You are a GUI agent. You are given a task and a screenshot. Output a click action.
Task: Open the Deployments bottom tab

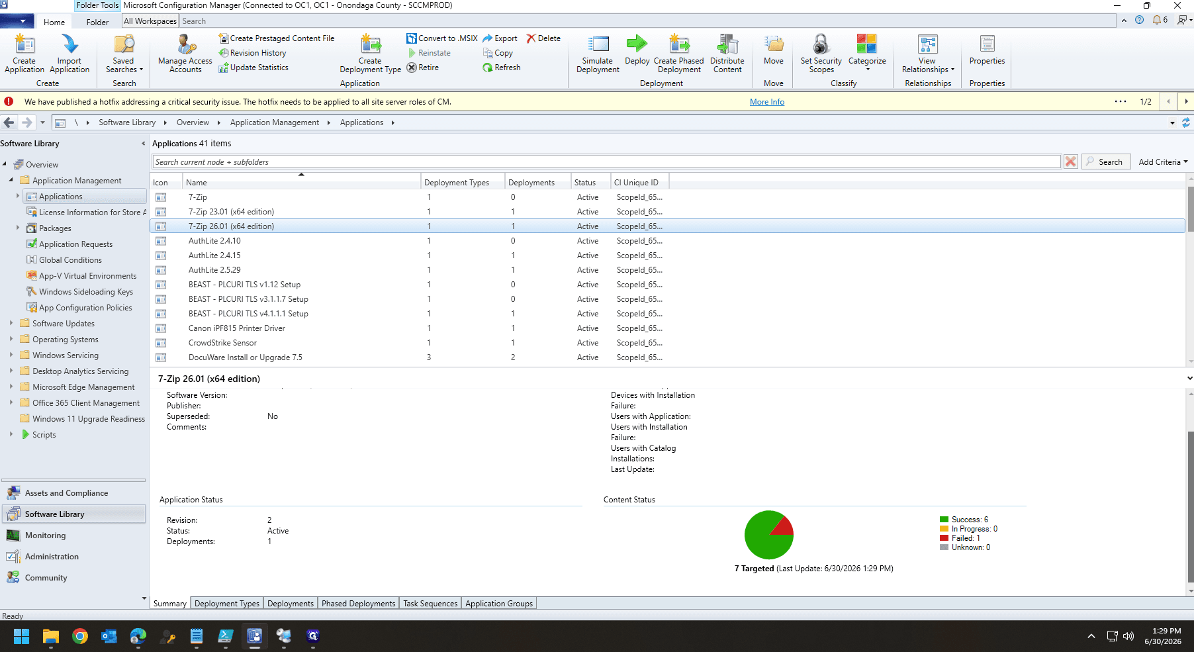[x=291, y=604]
